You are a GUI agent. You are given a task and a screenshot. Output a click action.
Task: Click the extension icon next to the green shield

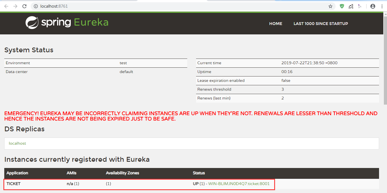351,6
